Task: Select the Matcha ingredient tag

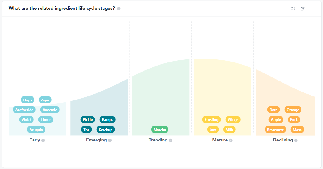Action: (160, 130)
